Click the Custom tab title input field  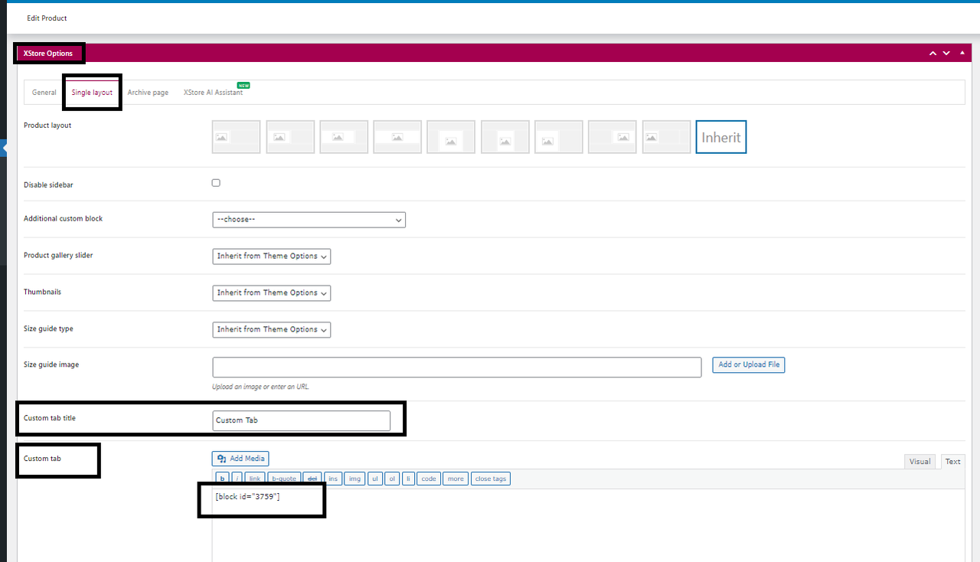coord(302,420)
